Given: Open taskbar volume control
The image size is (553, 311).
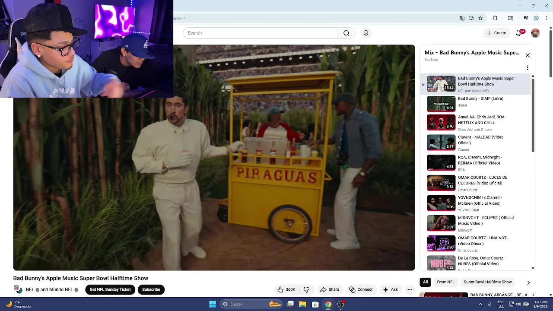Looking at the screenshot, I should click(518, 304).
